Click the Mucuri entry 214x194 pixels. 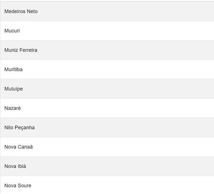pyautogui.click(x=107, y=31)
